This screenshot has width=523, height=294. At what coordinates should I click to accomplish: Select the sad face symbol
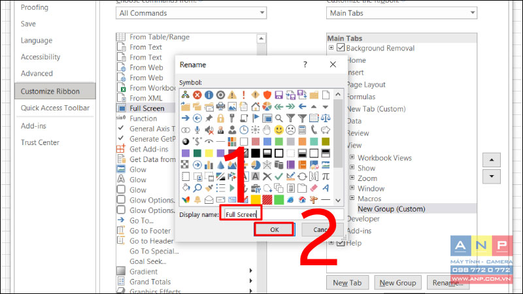coord(290,129)
